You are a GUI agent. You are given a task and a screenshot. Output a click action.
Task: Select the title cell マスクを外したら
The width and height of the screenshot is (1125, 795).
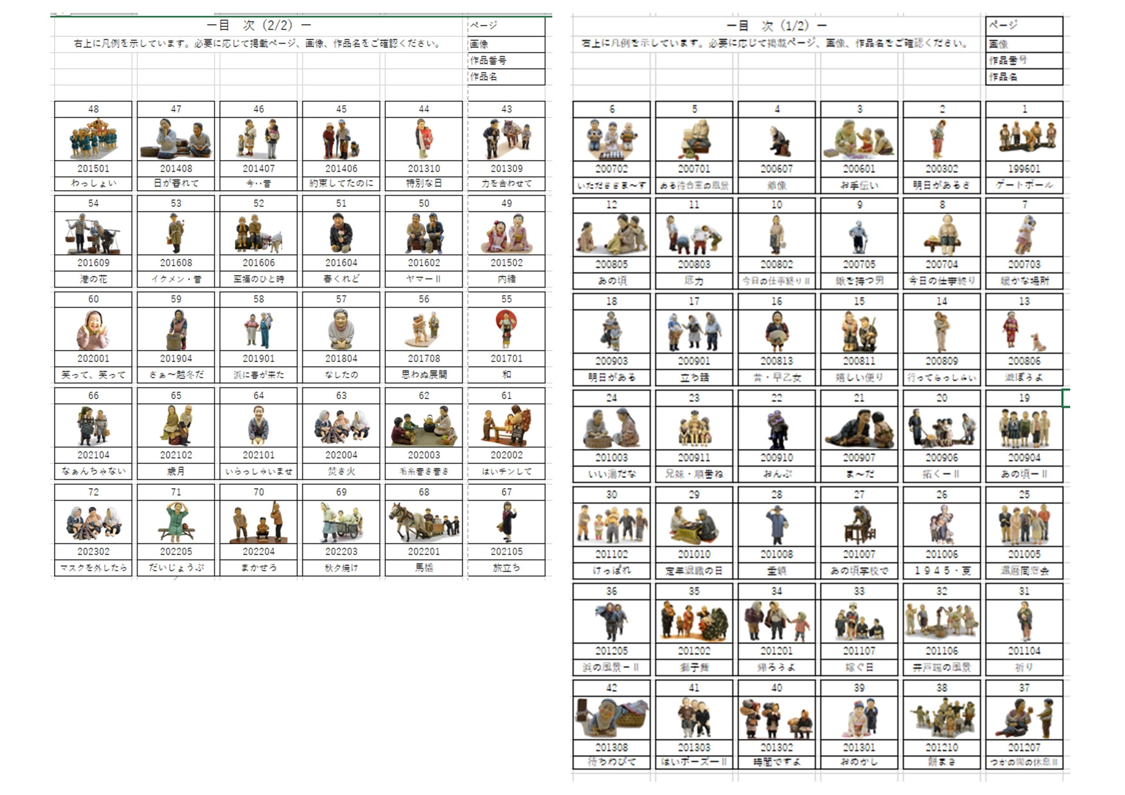[93, 568]
